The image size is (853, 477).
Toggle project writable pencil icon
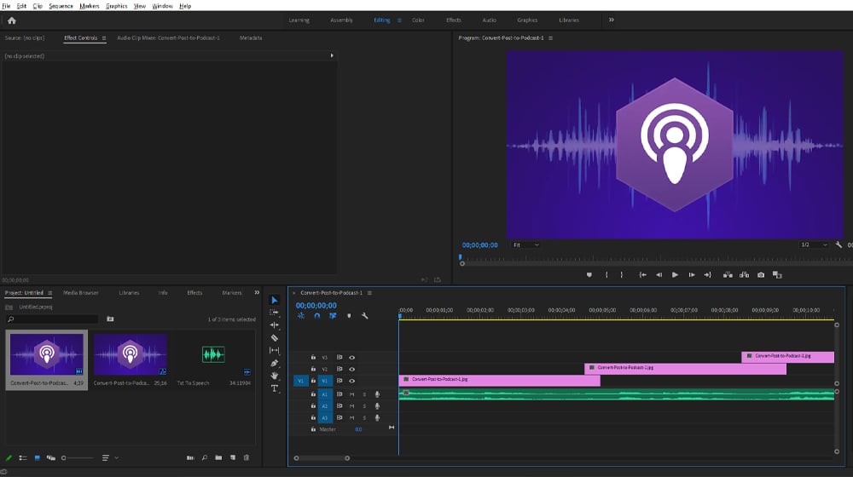(9, 458)
